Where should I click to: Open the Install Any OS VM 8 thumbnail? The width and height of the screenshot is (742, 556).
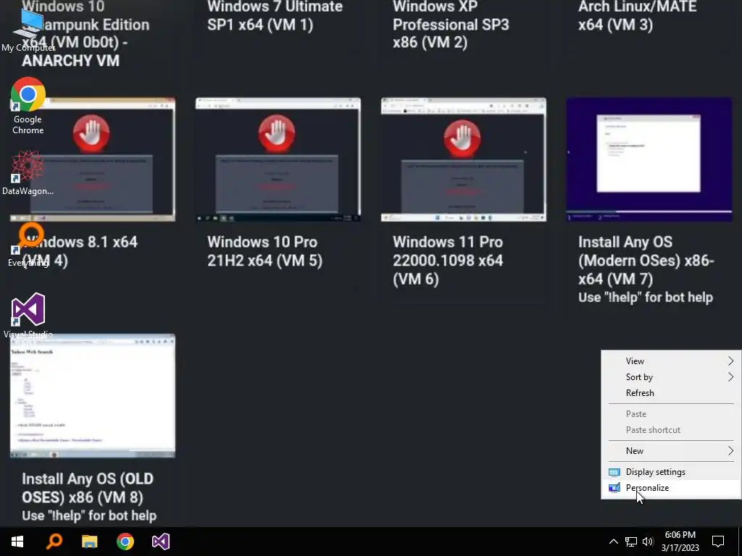tap(93, 396)
